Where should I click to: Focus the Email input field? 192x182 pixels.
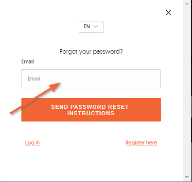(x=91, y=79)
